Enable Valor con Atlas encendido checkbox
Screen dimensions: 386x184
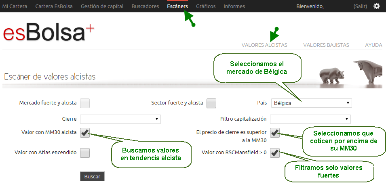(x=85, y=153)
